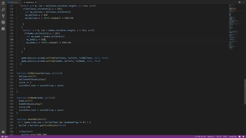Click line number 149 in gutter
Image resolution: width=246 pixels, height=138 pixels.
pos(11,73)
